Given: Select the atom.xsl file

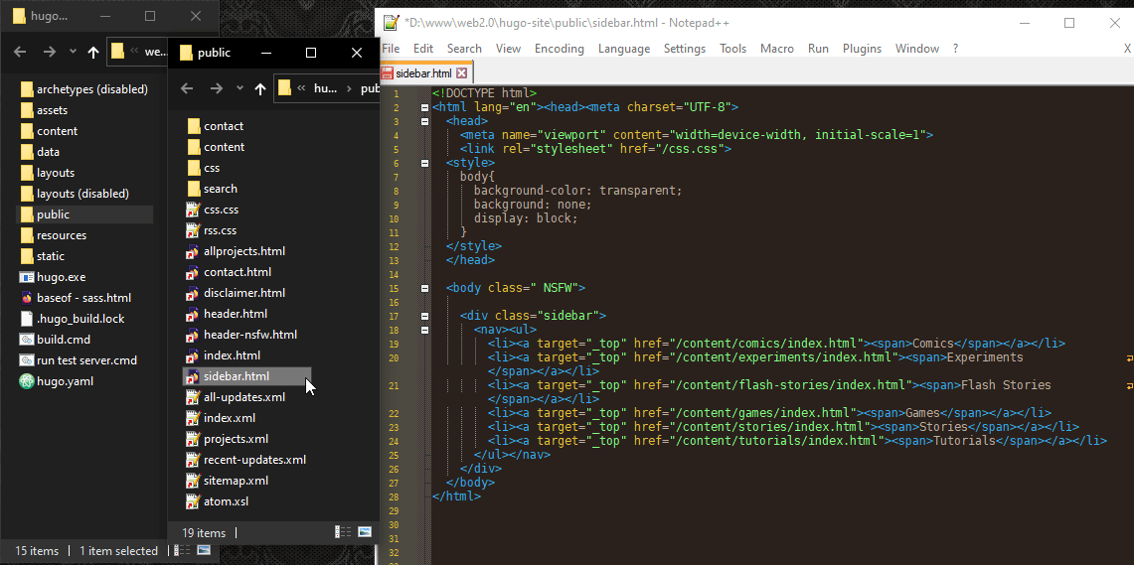Looking at the screenshot, I should (x=226, y=501).
